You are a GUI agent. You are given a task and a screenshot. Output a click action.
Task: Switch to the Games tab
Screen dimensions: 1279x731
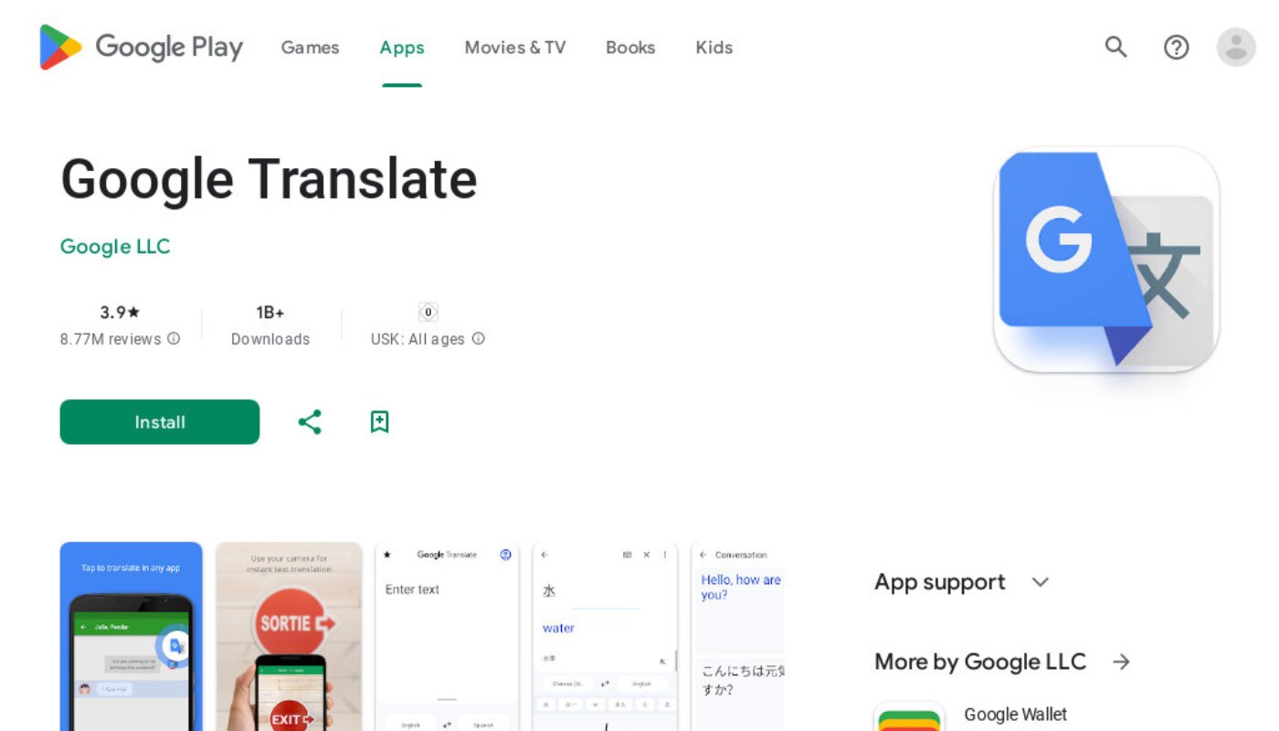point(310,48)
